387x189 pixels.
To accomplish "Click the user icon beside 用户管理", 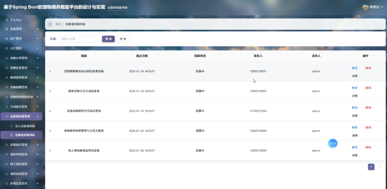I will [x=7, y=39].
